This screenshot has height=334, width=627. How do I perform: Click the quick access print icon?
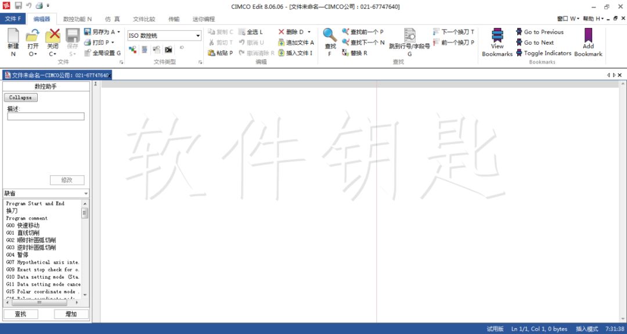(38, 6)
